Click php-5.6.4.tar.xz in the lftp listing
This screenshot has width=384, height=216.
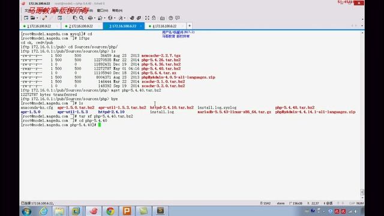click(x=158, y=73)
